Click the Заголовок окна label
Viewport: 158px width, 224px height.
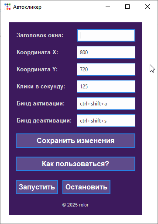point(40,35)
